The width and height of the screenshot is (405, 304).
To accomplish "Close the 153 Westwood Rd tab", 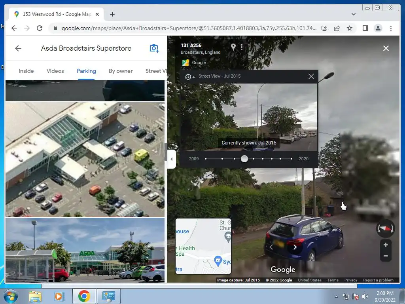I will 97,14.
